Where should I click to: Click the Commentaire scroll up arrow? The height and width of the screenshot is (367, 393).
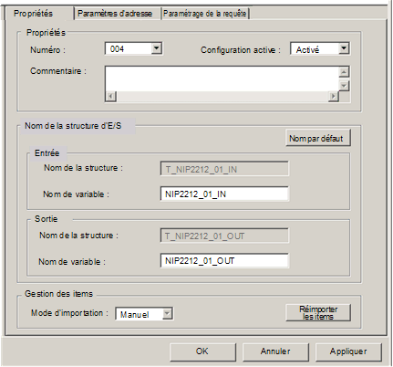[x=344, y=72]
